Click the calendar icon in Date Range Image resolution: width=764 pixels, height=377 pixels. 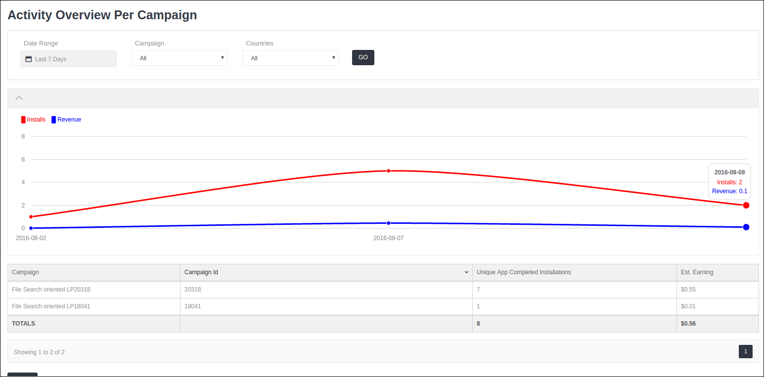pyautogui.click(x=29, y=59)
